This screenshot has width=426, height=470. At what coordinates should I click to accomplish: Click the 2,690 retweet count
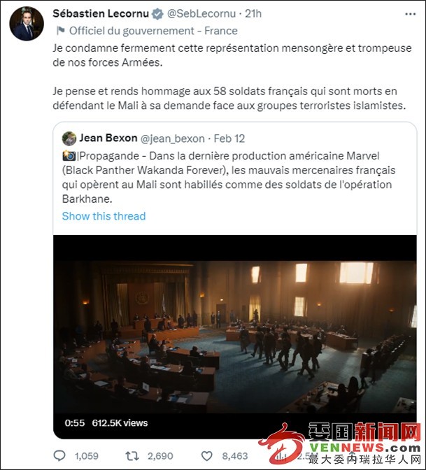click(160, 456)
